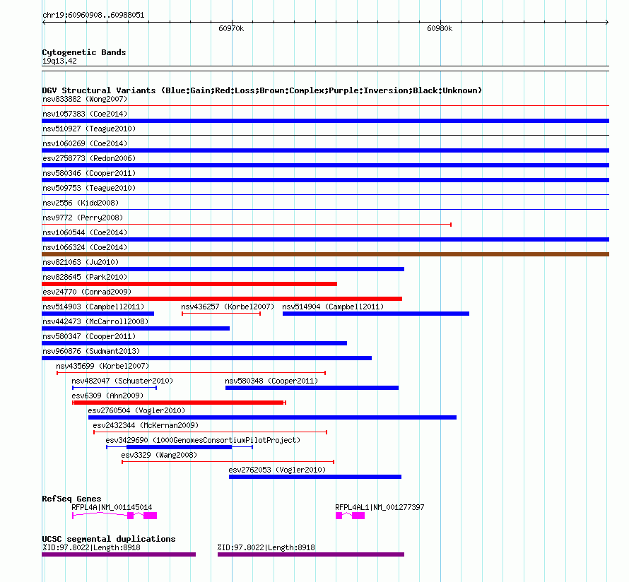Click the nsv436257 (Korbel2007) label
Viewport: 629px width, 582px height.
228,307
